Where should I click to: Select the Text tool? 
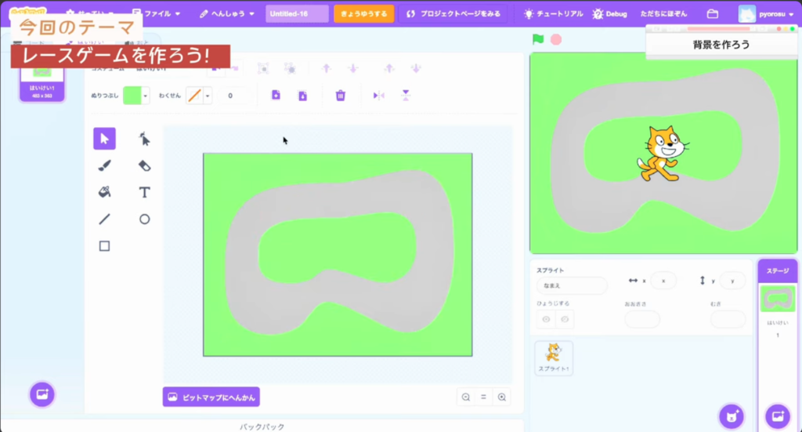(x=144, y=192)
